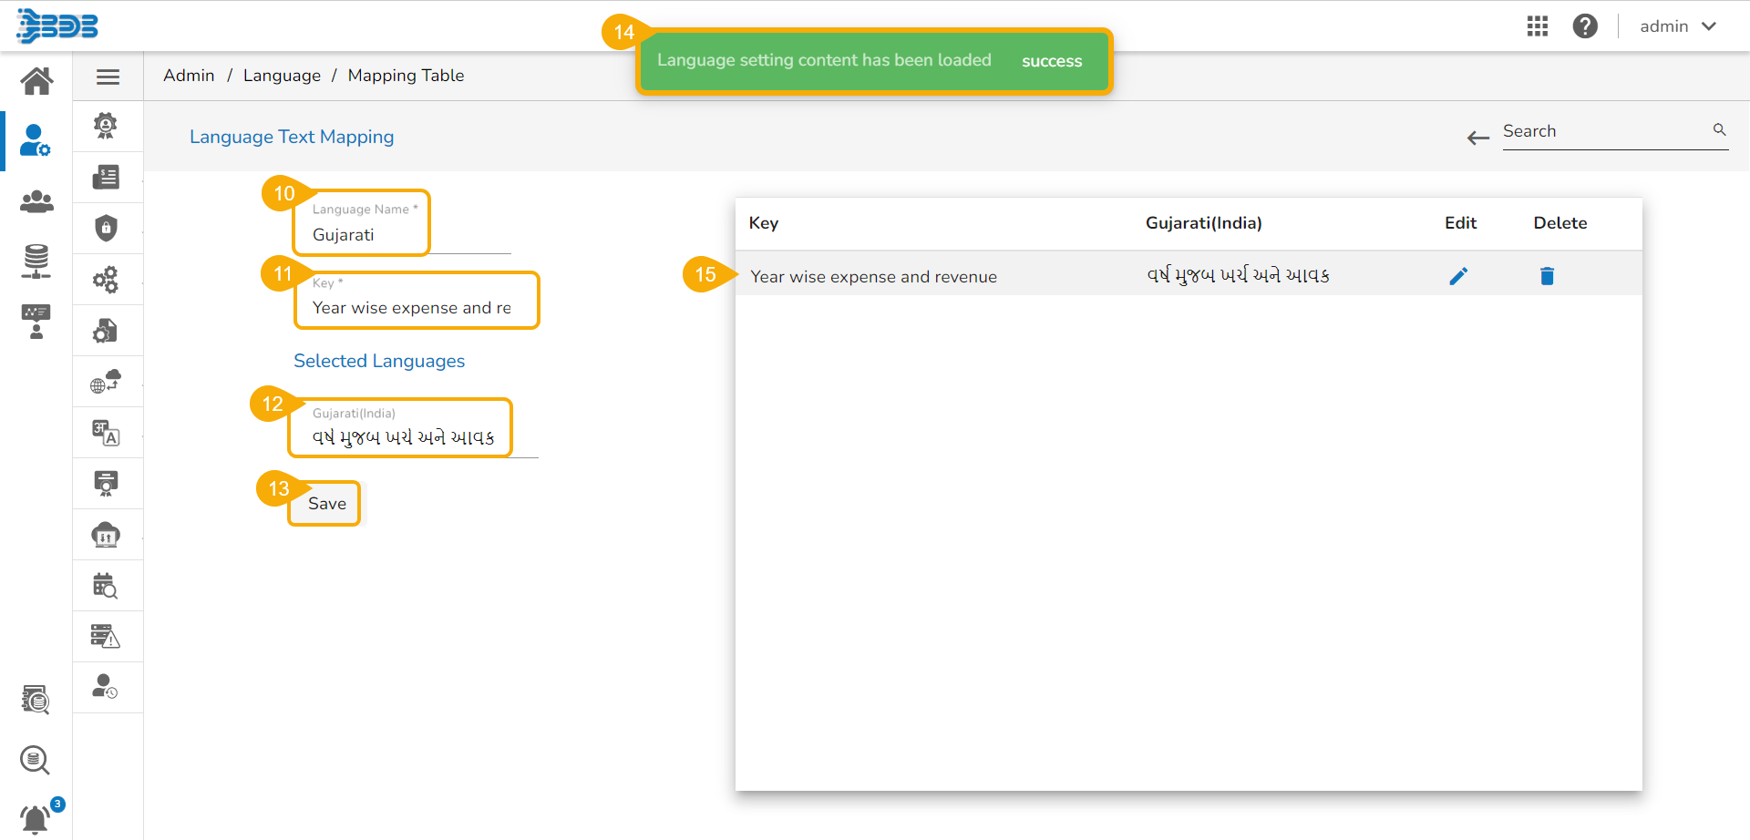Delete the Year wise expense mapping entry
Screen dimensions: 1750x840
pyautogui.click(x=1547, y=275)
